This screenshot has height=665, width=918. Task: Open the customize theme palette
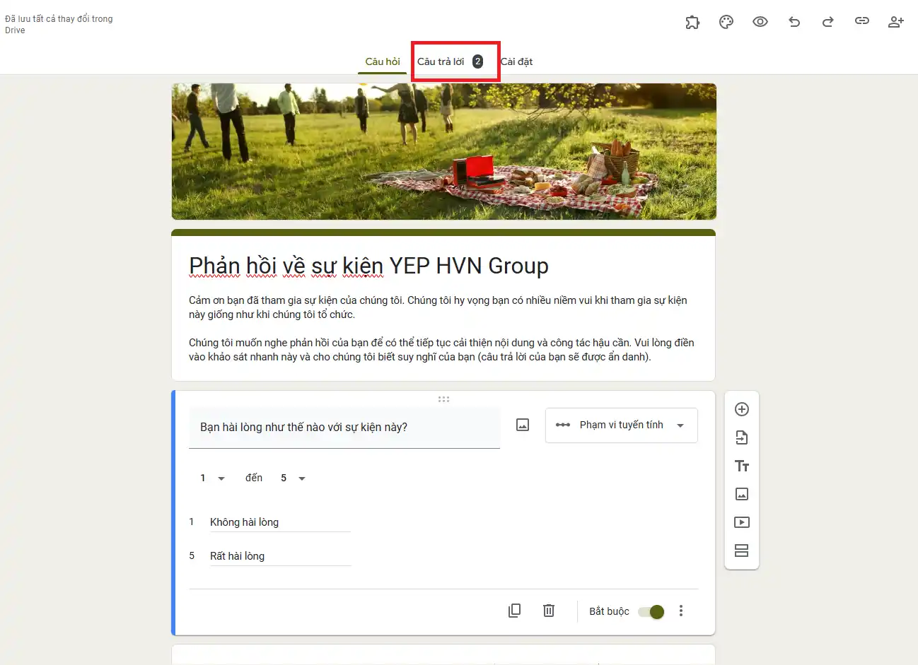pyautogui.click(x=726, y=22)
